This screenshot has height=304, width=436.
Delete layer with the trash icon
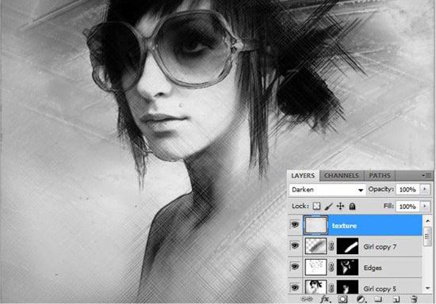tap(414, 299)
